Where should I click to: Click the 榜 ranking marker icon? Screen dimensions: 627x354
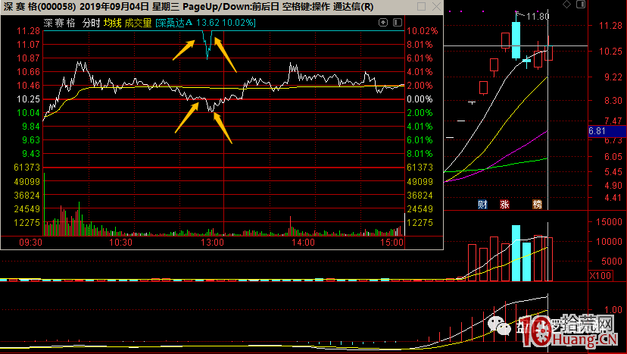pos(537,205)
